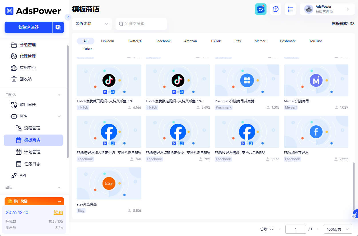Collapse the 自动化 section
The height and width of the screenshot is (236, 358).
pos(59,95)
